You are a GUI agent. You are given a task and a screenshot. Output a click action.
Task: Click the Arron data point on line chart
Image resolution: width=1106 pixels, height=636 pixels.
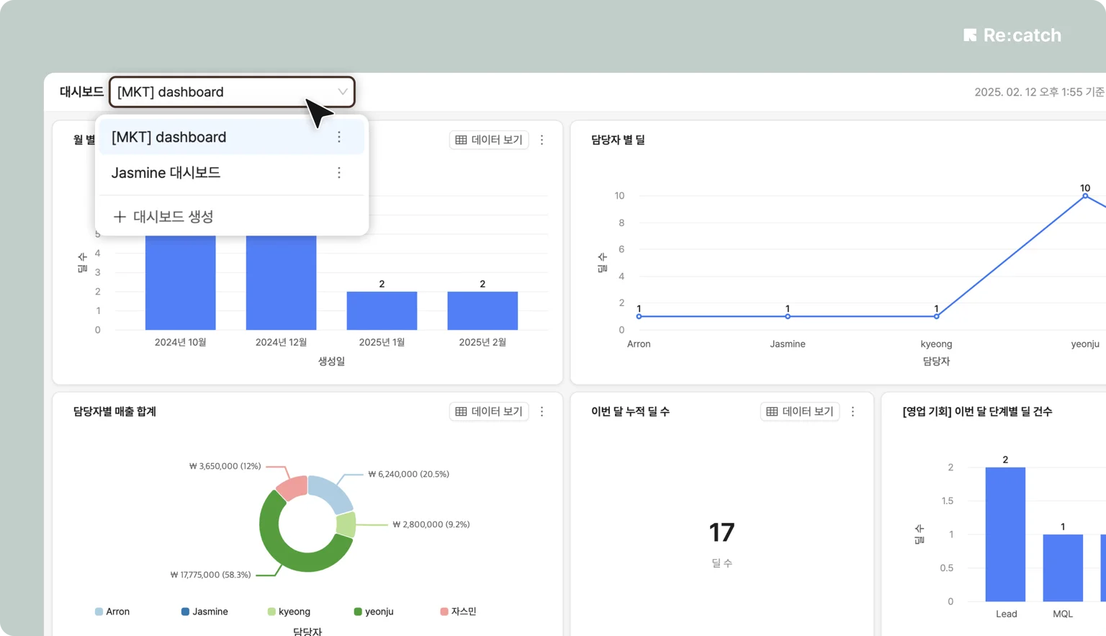[639, 316]
